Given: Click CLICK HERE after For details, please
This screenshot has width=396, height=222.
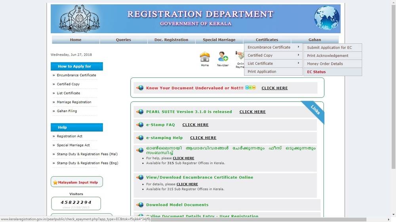Looking at the screenshot, I should point(187,184).
